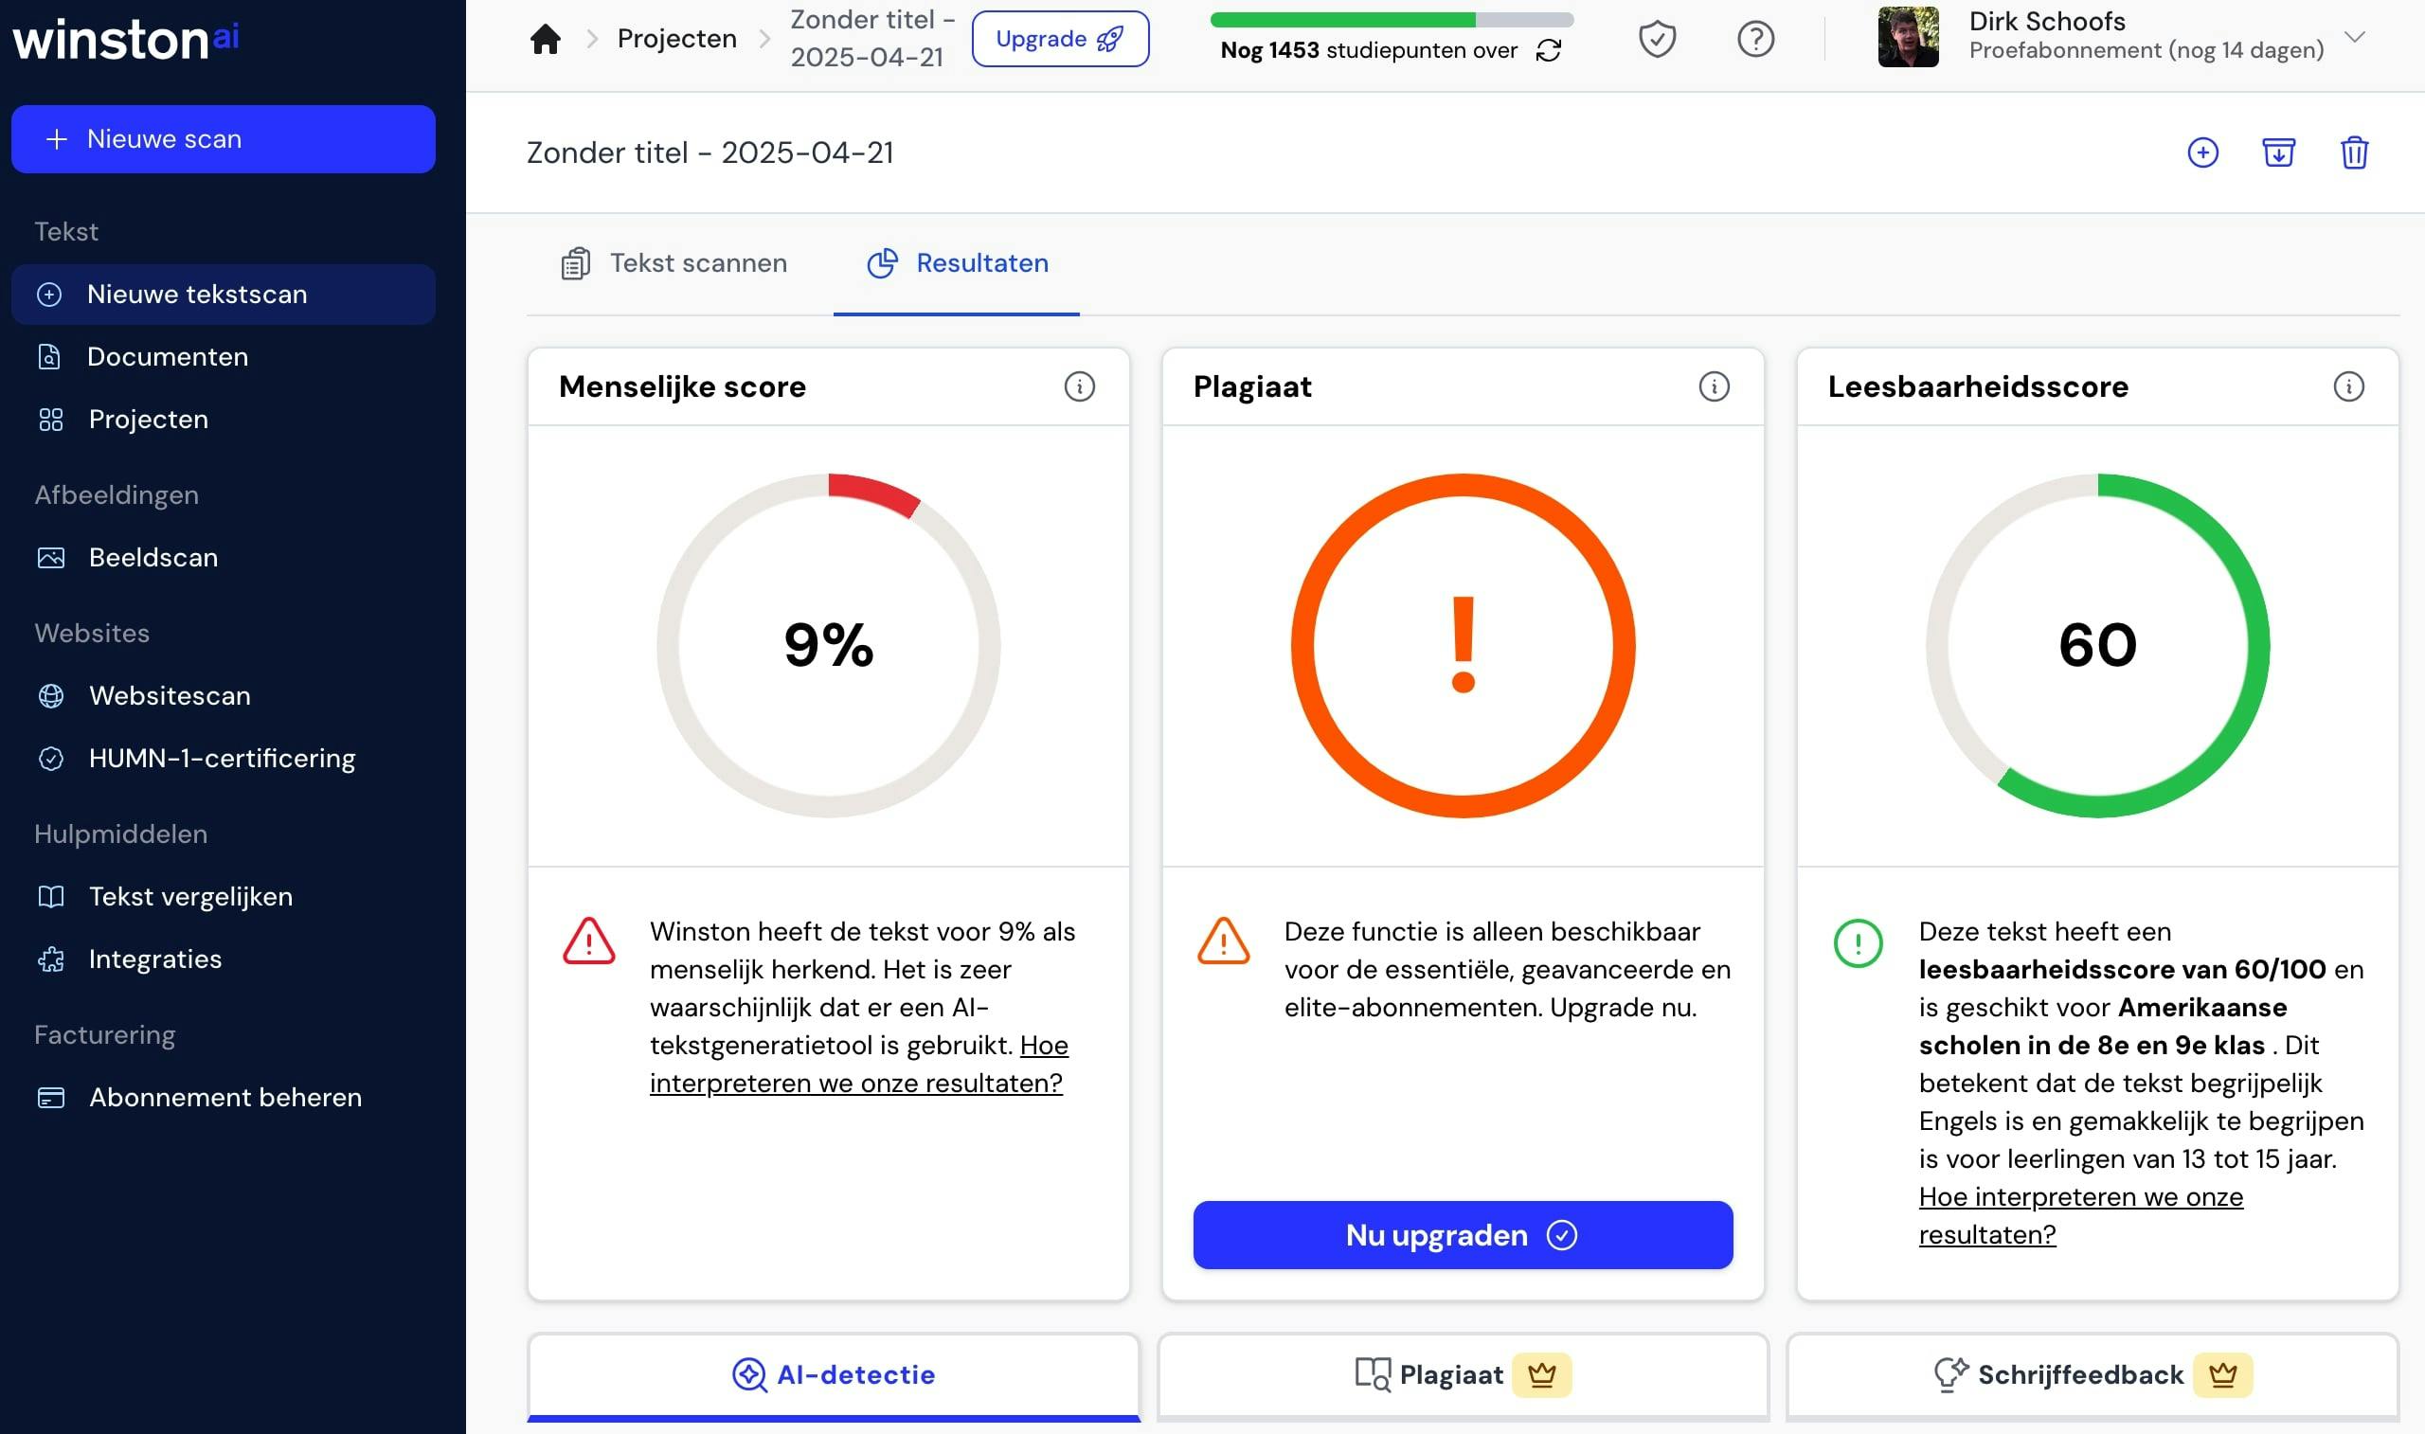Click the archive download icon
The width and height of the screenshot is (2425, 1434).
click(2278, 152)
